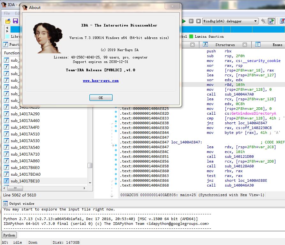Click sub_14004A7A0 in disassembly
285x245 pixels.
pos(239,94)
